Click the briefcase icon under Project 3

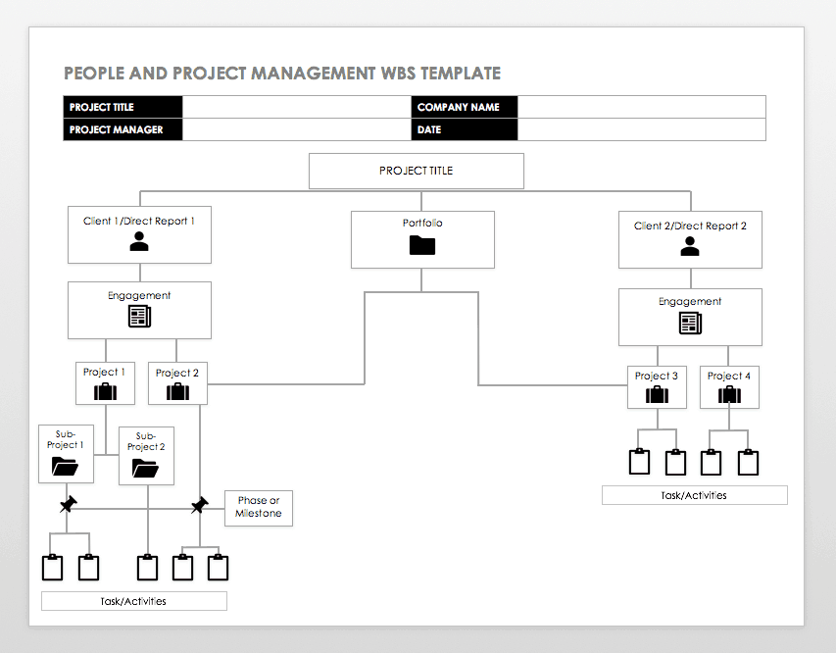[x=657, y=394]
